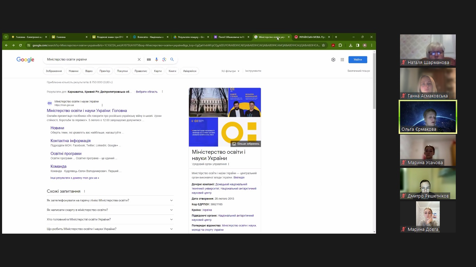Switch to the Всеосвіта - Національна tab

click(x=150, y=37)
